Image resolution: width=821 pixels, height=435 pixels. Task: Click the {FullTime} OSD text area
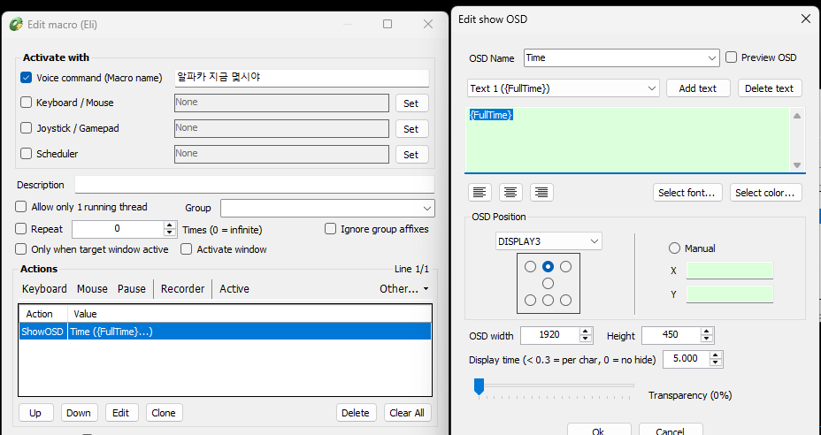(627, 140)
